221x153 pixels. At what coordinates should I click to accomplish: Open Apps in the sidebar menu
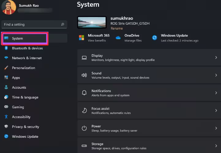pos(16,78)
